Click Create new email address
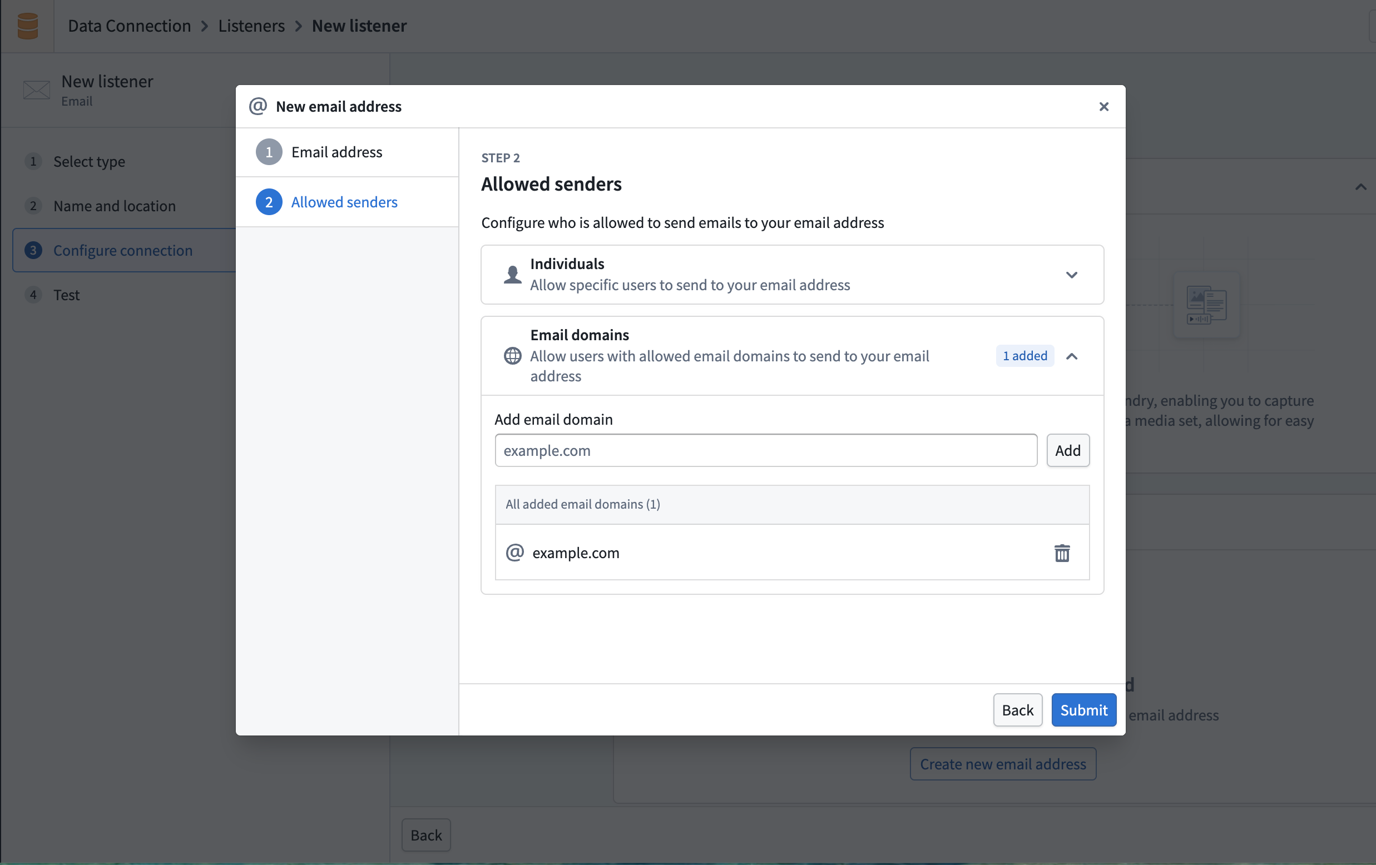 click(x=1002, y=764)
